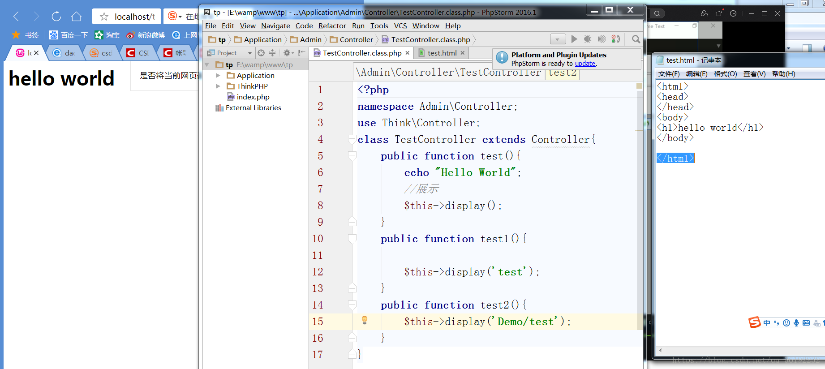This screenshot has height=369, width=825.
Task: Fold the test2() function at line 14
Action: tap(352, 305)
